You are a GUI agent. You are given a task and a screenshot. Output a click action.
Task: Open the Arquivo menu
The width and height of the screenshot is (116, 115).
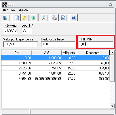9,10
